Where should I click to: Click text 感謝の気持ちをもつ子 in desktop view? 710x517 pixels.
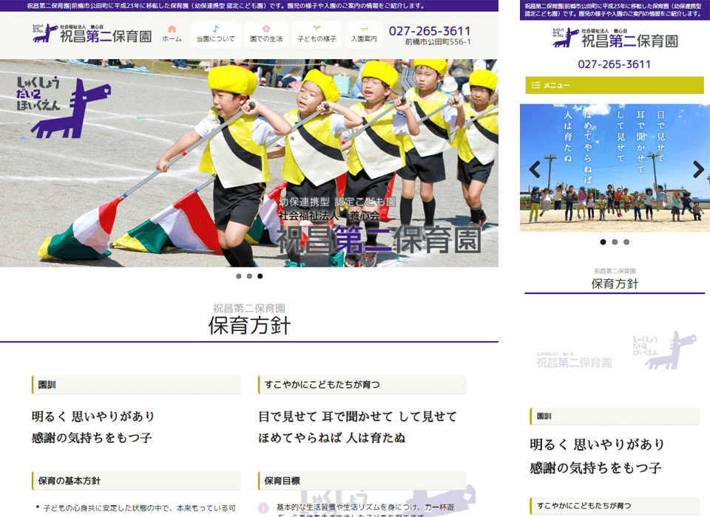point(92,438)
